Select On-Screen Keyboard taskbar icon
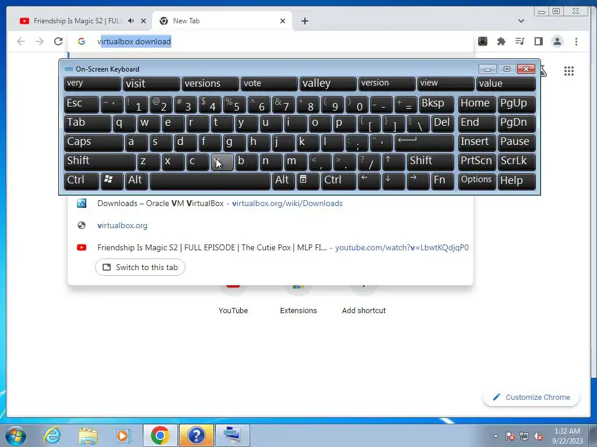This screenshot has width=597, height=447. pyautogui.click(x=232, y=435)
